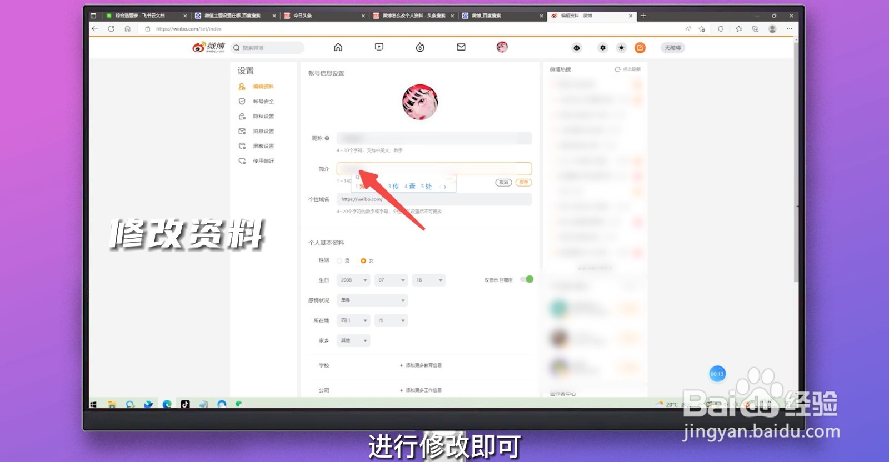This screenshot has height=462, width=889.
Task: Open browser favorites star icon
Action: click(x=738, y=29)
